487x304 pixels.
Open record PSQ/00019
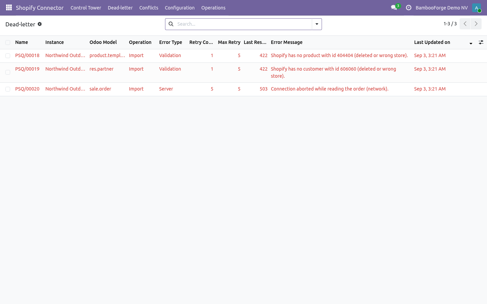pyautogui.click(x=27, y=69)
